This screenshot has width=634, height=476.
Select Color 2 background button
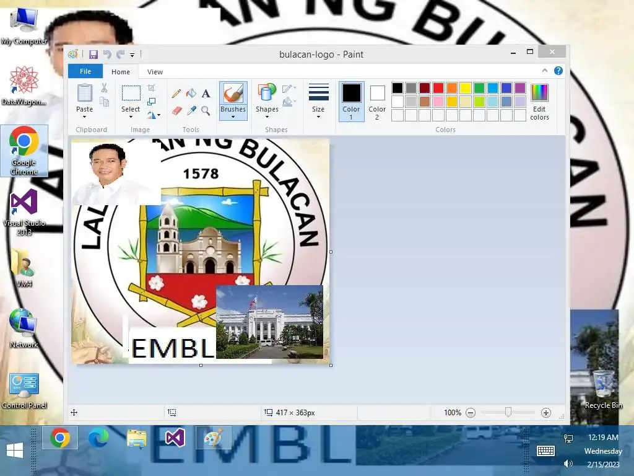click(x=377, y=102)
